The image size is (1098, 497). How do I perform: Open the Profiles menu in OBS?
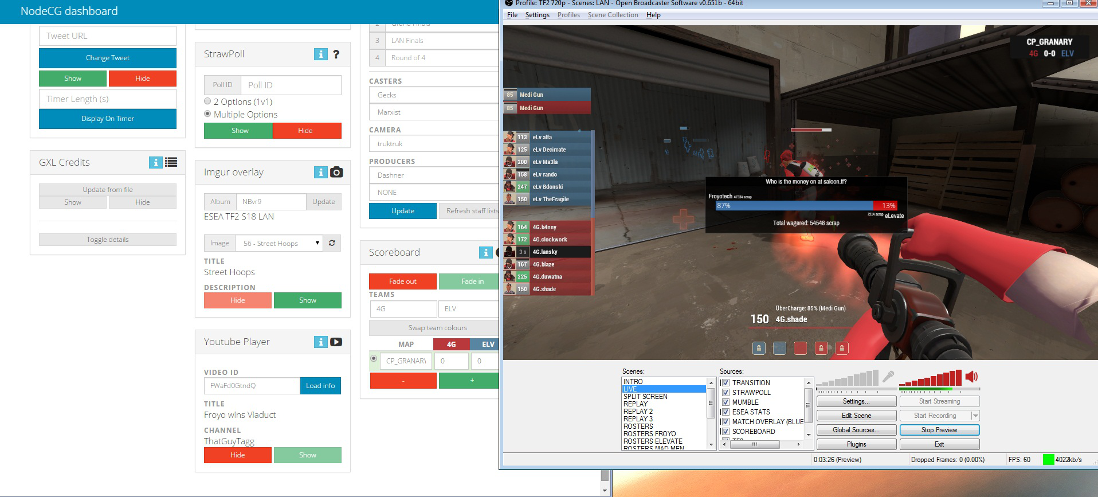pos(568,15)
